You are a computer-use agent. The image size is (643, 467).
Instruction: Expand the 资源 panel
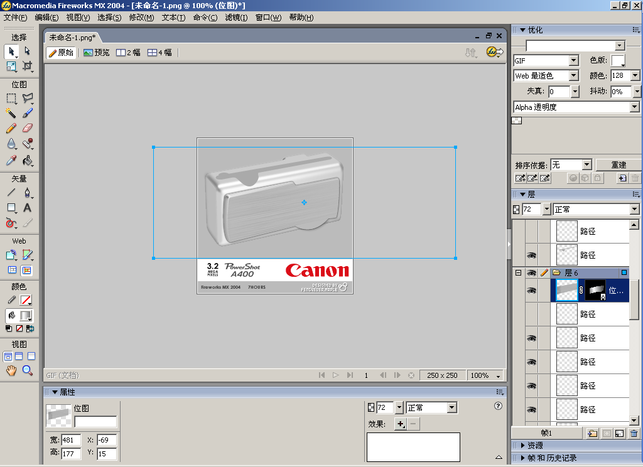(x=523, y=445)
